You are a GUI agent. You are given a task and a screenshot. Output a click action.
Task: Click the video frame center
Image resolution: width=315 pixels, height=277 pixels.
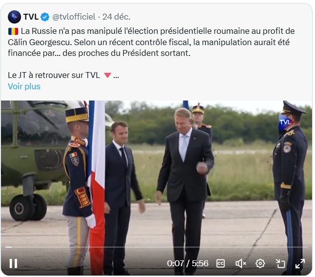coord(156,188)
